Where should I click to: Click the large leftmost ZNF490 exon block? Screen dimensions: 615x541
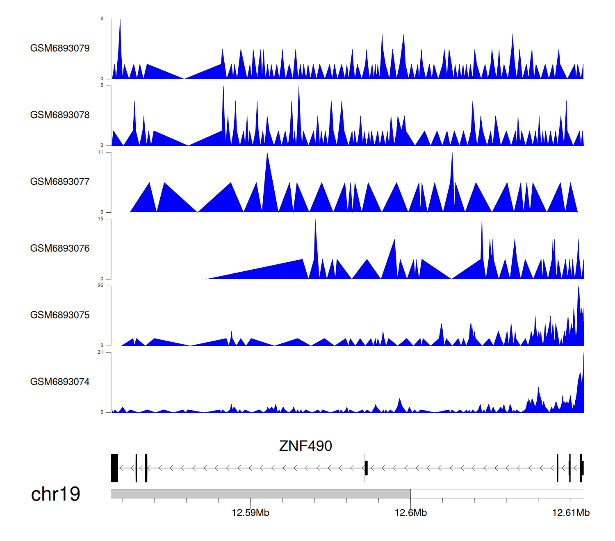coord(114,468)
